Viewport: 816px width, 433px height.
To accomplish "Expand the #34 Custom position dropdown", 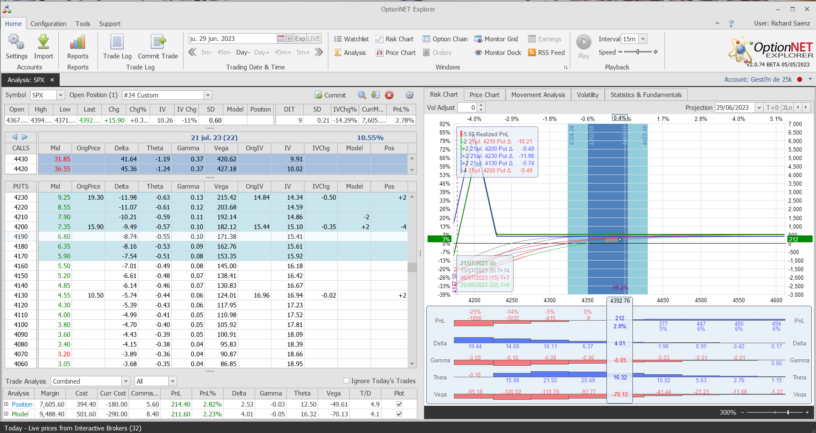I will point(208,95).
